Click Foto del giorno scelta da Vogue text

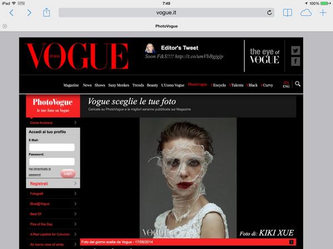[x=117, y=242]
